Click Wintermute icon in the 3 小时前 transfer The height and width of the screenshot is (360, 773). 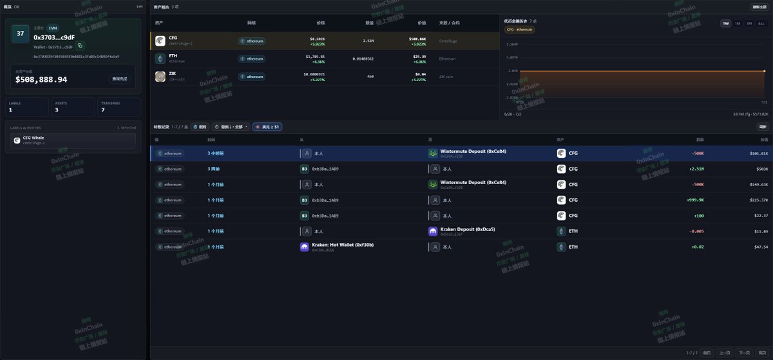(x=434, y=153)
